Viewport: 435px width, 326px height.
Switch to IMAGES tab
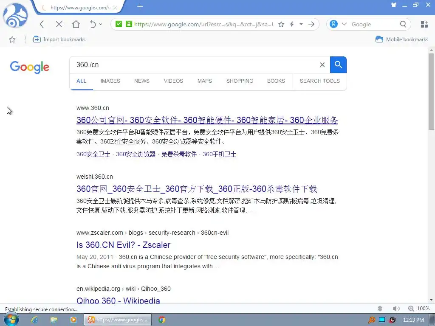[x=110, y=81]
